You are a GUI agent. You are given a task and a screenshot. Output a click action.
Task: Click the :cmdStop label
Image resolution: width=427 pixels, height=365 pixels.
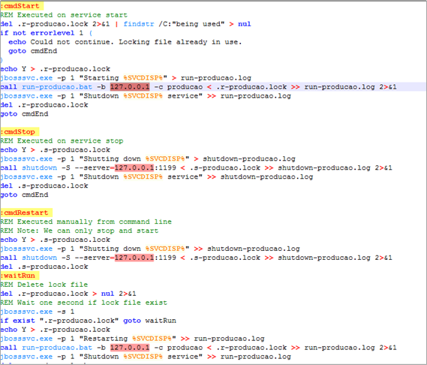tap(20, 132)
